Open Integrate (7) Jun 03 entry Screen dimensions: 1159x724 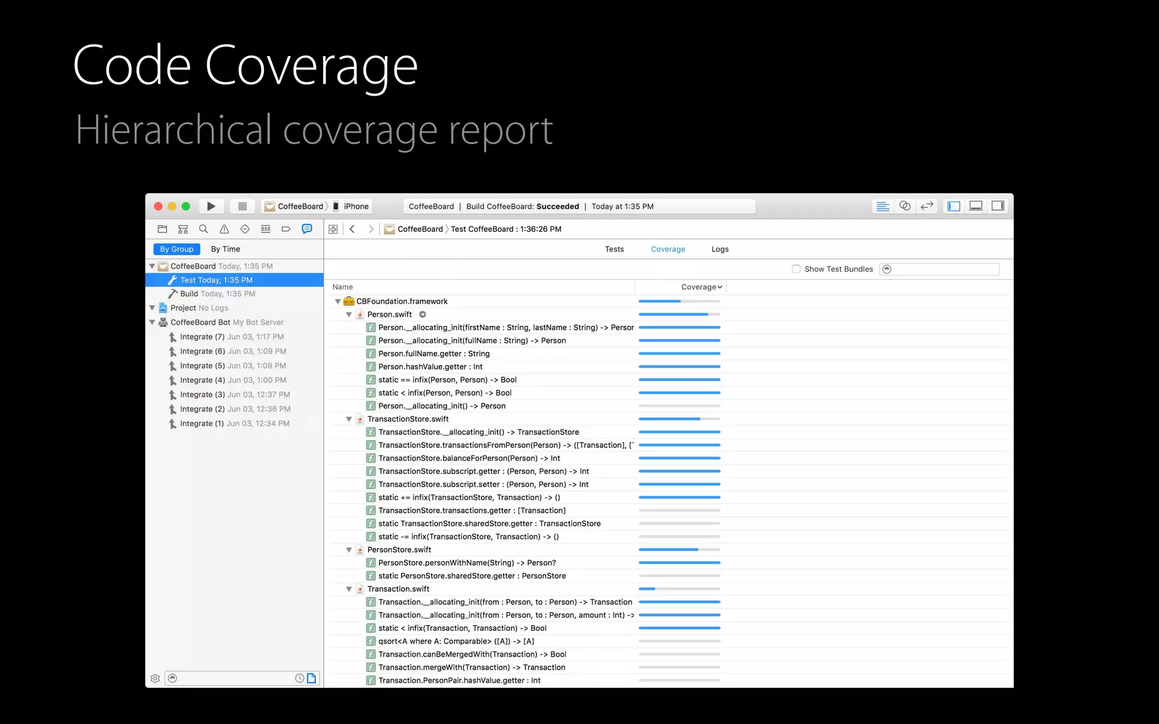point(234,337)
